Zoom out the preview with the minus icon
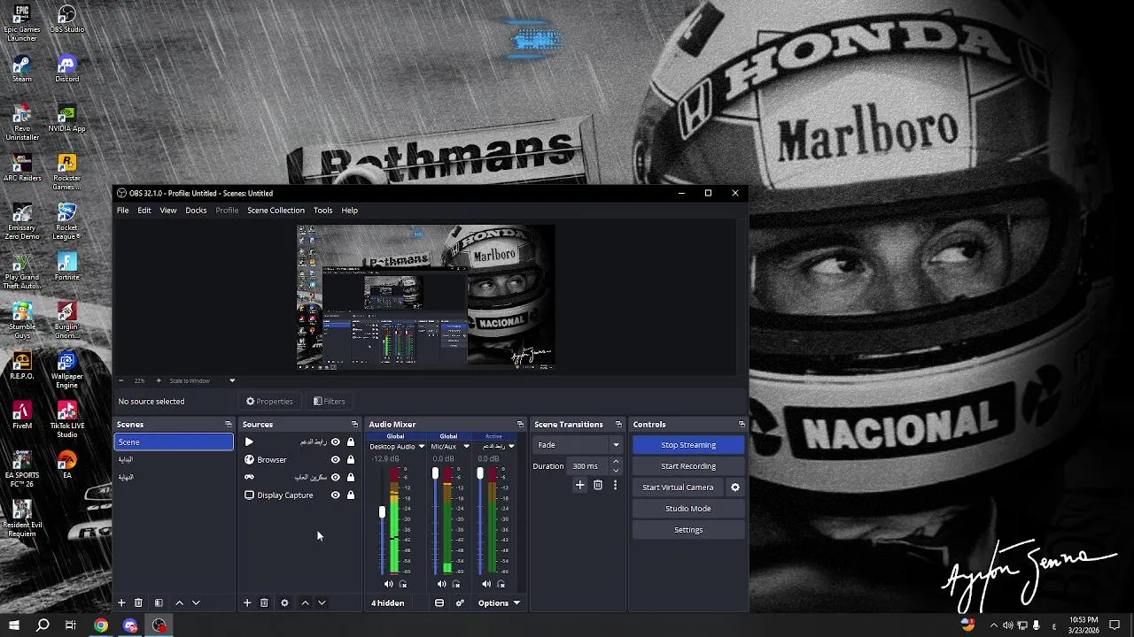Viewport: 1134px width, 637px height. 120,380
